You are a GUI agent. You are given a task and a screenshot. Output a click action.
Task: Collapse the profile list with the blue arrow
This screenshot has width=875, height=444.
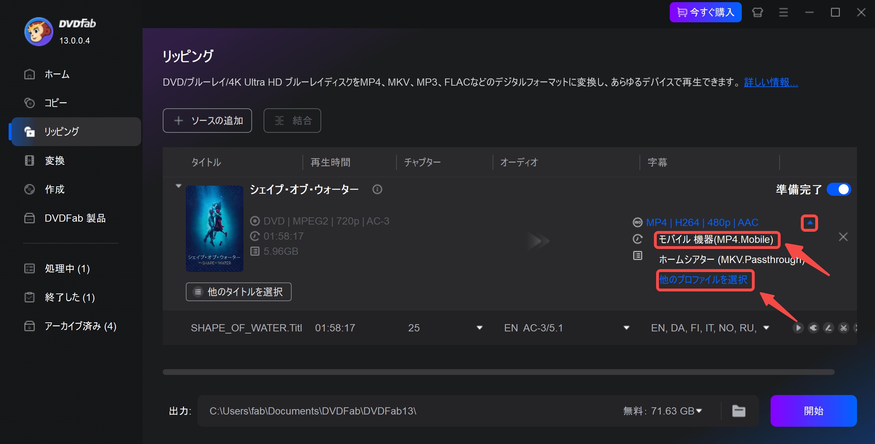[x=809, y=223]
